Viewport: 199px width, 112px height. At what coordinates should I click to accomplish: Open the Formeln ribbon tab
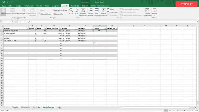(x=39, y=6)
